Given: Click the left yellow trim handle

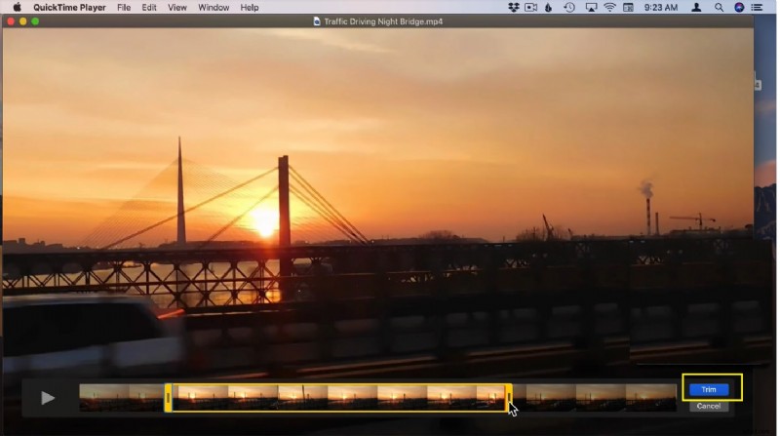Looking at the screenshot, I should (x=169, y=397).
